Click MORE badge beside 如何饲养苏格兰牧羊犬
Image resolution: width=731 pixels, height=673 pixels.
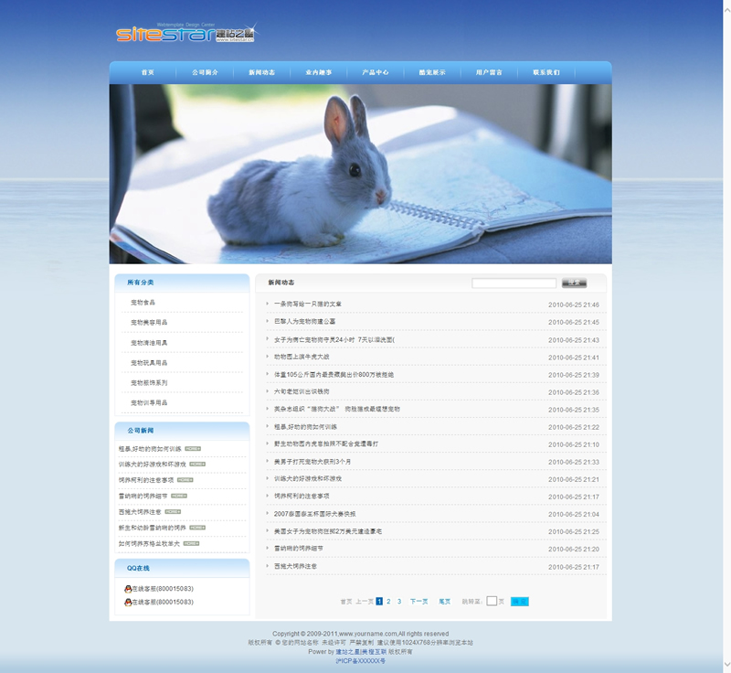coord(191,543)
